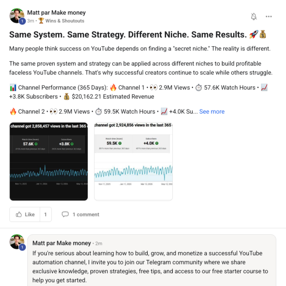Click the 2m comment timestamp
This screenshot has height=286, width=286.
[99, 243]
